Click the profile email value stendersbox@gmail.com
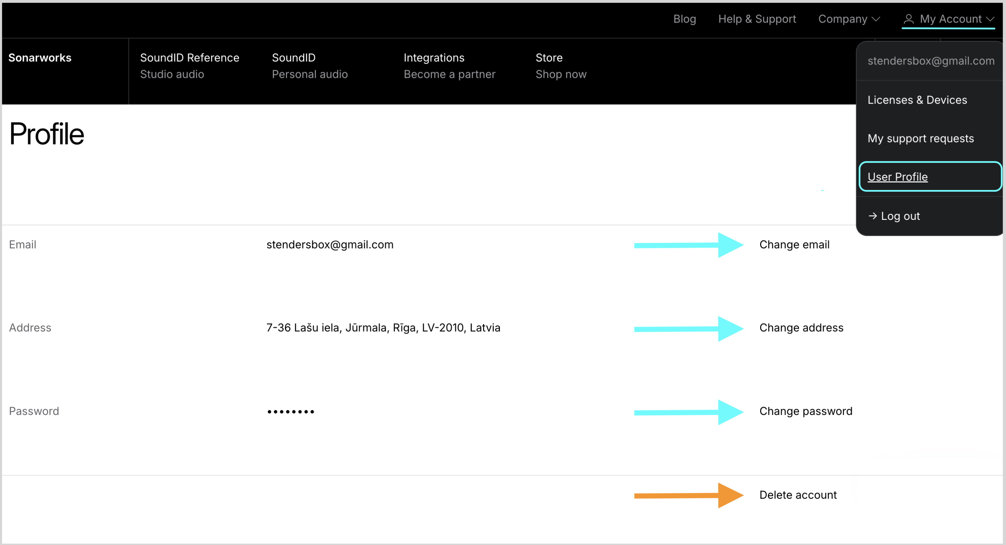Viewport: 1006px width, 545px height. 330,245
